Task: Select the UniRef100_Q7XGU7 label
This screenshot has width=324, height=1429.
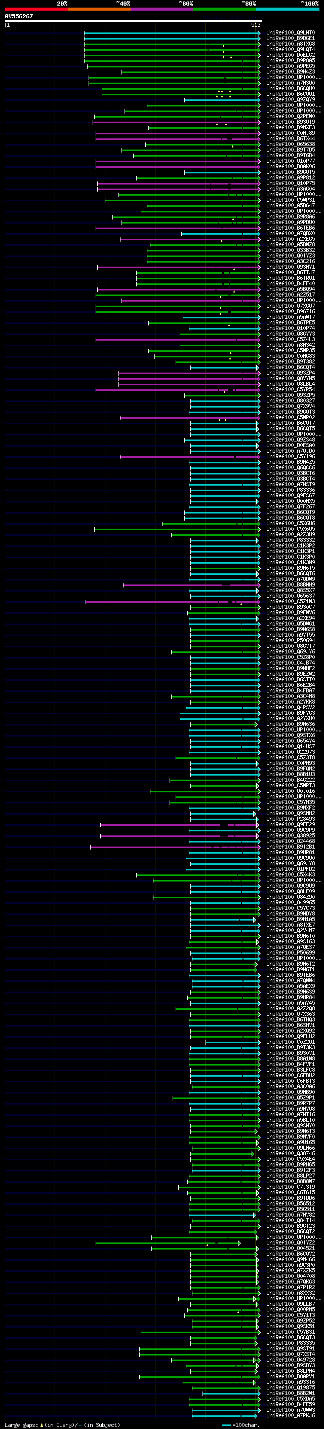Action: 291,306
